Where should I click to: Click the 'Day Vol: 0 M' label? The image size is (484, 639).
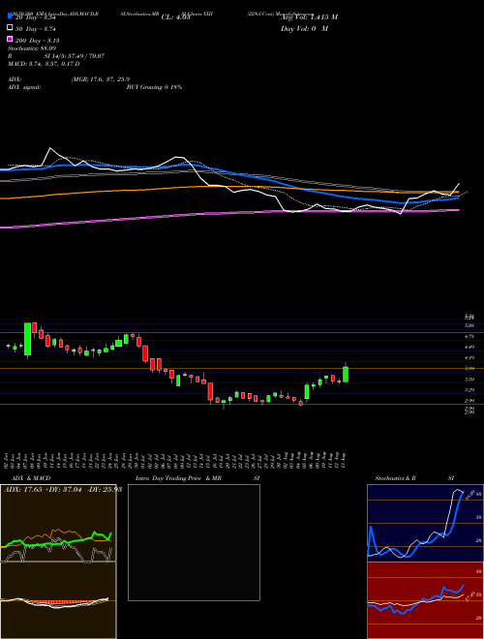(304, 29)
